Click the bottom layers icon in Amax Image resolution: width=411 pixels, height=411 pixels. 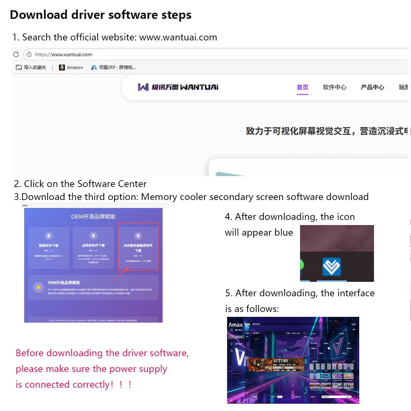point(240,400)
